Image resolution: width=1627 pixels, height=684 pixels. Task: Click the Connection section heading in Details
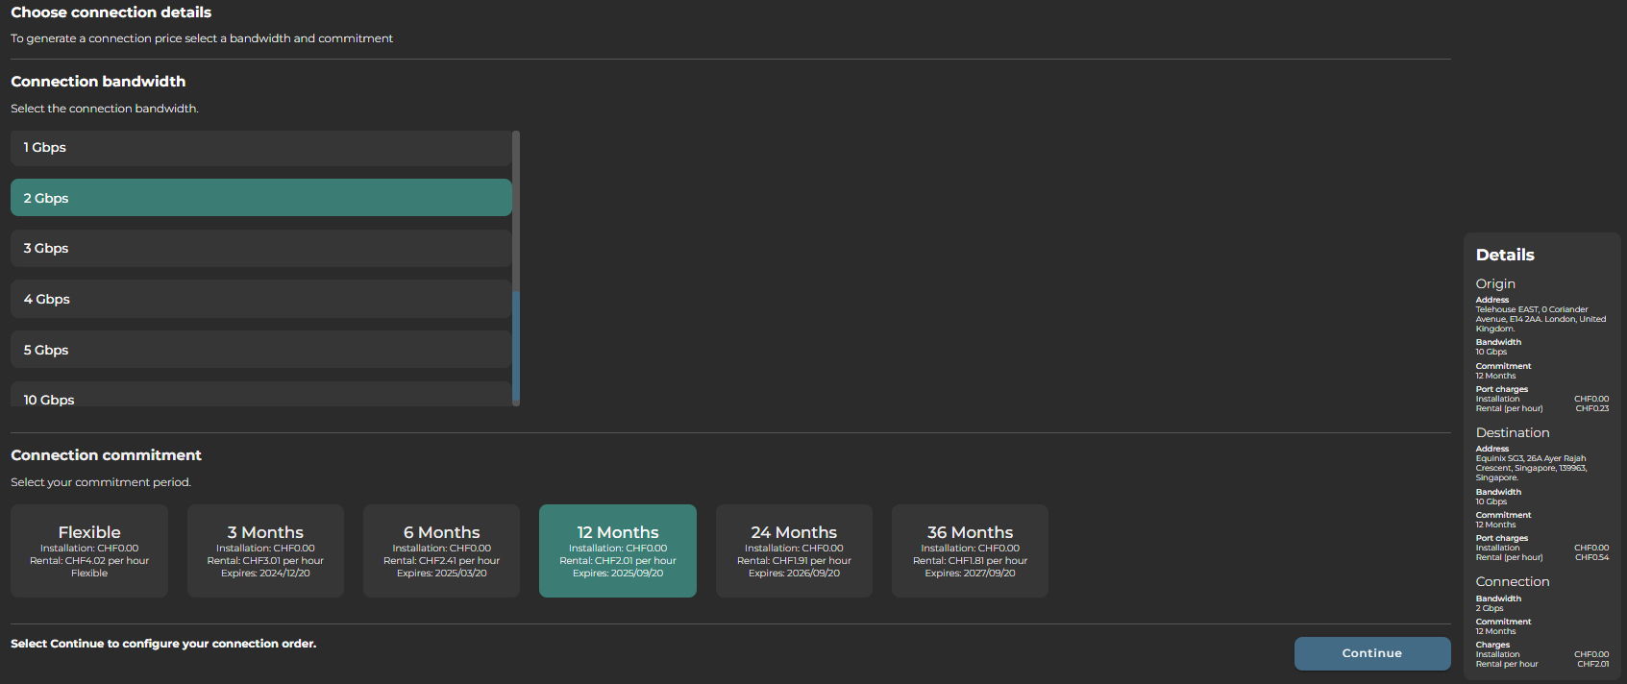pos(1513,581)
